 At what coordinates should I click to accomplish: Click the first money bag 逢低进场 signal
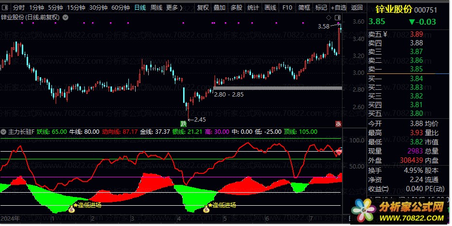point(72,209)
